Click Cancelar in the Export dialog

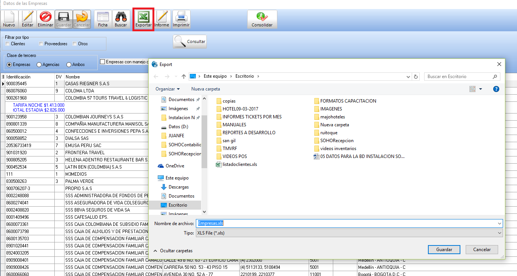482,250
